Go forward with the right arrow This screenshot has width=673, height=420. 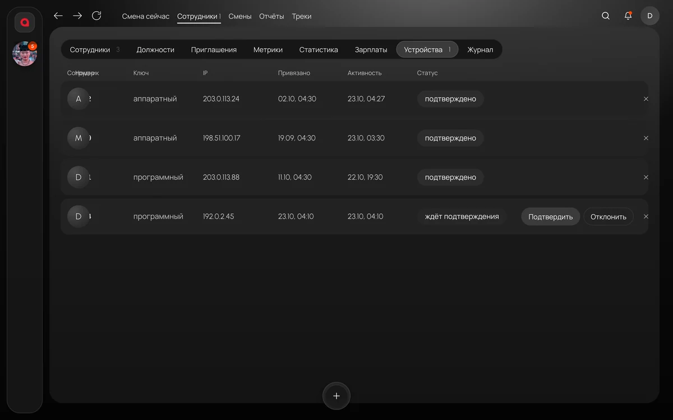point(77,16)
